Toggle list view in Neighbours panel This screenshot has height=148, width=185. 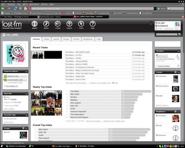[x=175, y=112]
